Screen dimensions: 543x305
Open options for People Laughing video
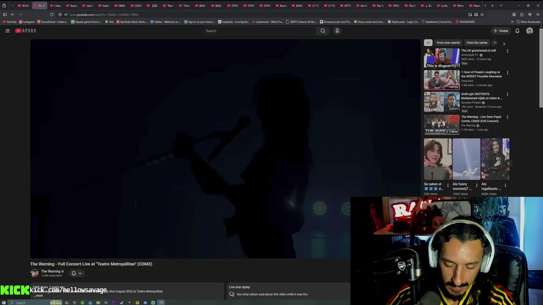(x=507, y=73)
